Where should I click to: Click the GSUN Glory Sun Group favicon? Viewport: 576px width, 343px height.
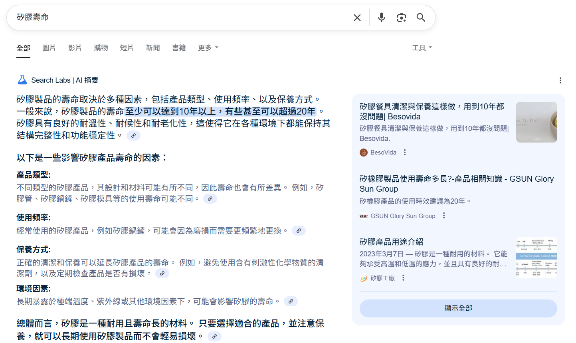(x=364, y=216)
